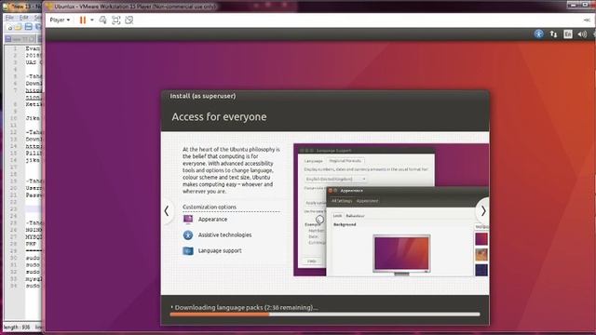Click Send Ctrl+Alt+Del icon in VMware toolbar
Screen dimensions: 596x335
[x=103, y=20]
